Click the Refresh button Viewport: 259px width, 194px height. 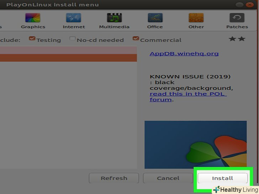(x=114, y=178)
